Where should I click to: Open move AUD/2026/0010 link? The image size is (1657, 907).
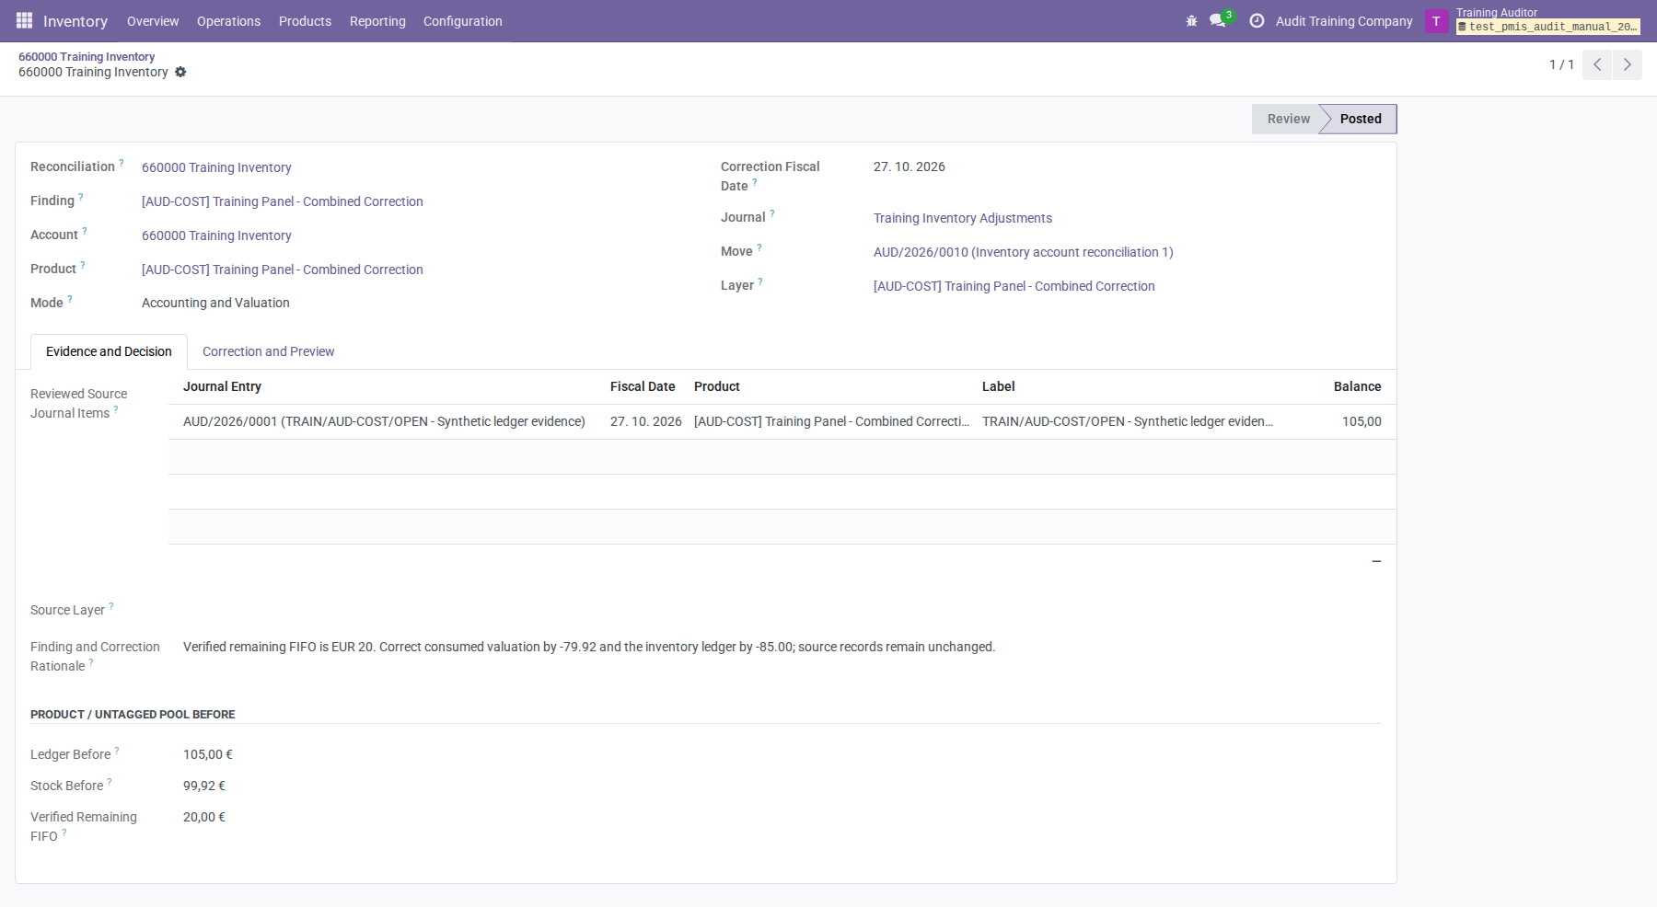click(1024, 252)
